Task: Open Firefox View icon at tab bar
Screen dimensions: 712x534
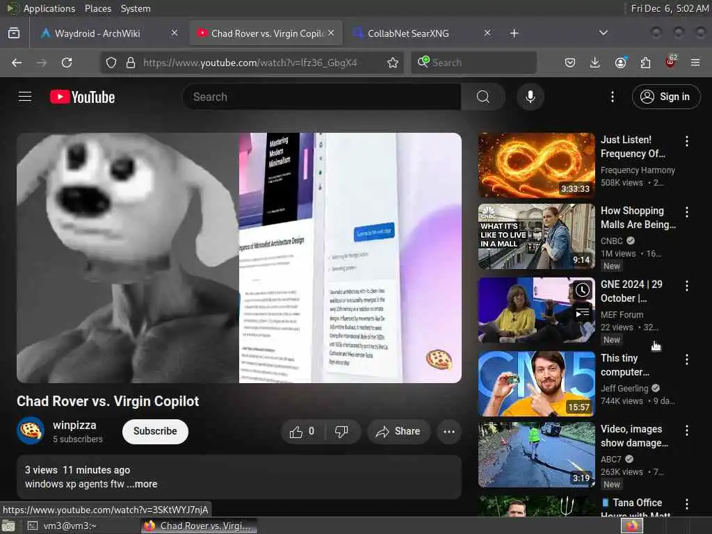Action: tap(14, 33)
